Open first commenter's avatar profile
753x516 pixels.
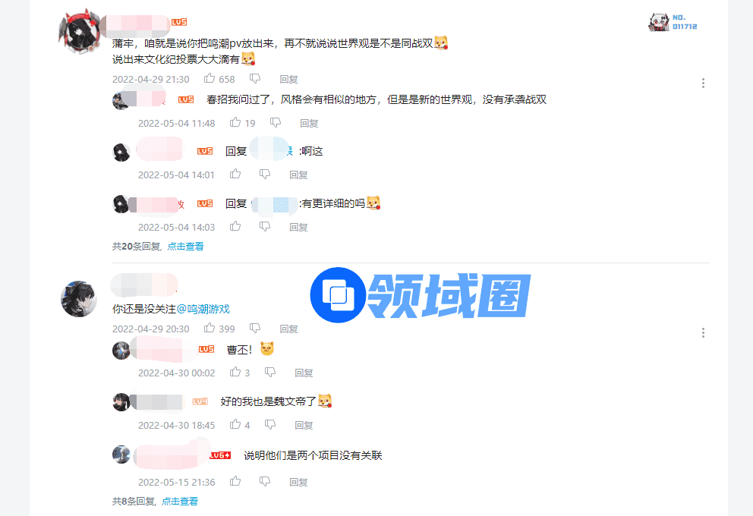tap(80, 31)
